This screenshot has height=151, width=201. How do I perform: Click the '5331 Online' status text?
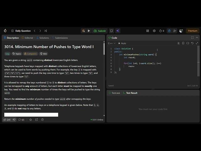click(x=97, y=120)
